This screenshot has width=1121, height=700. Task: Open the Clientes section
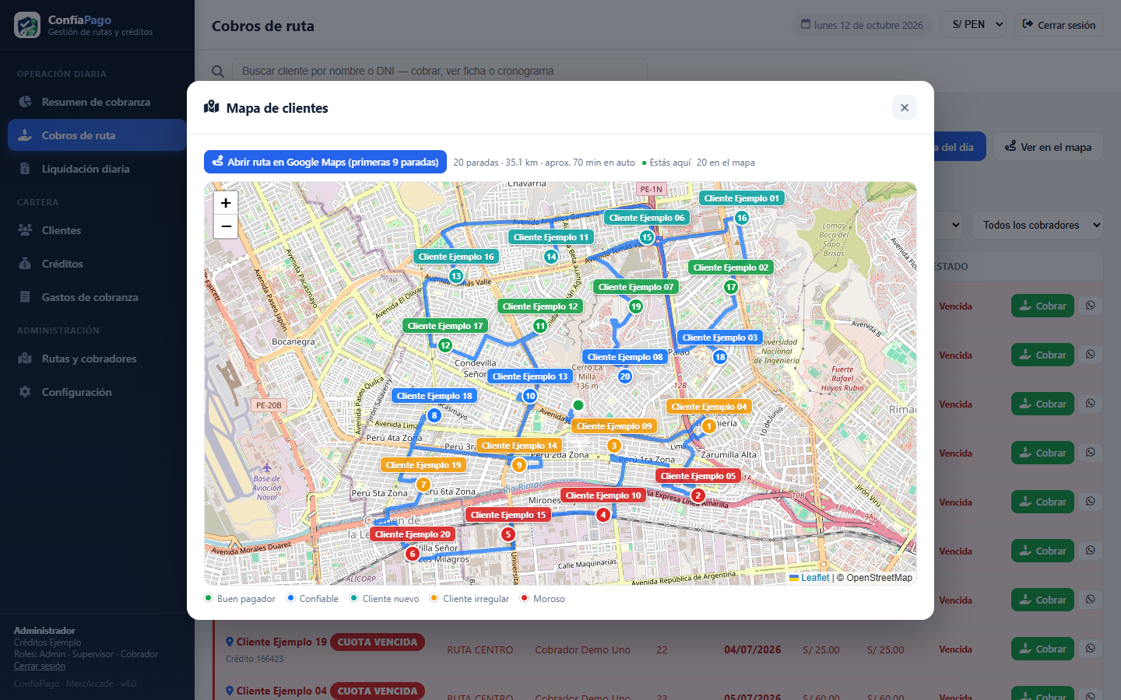pyautogui.click(x=97, y=230)
